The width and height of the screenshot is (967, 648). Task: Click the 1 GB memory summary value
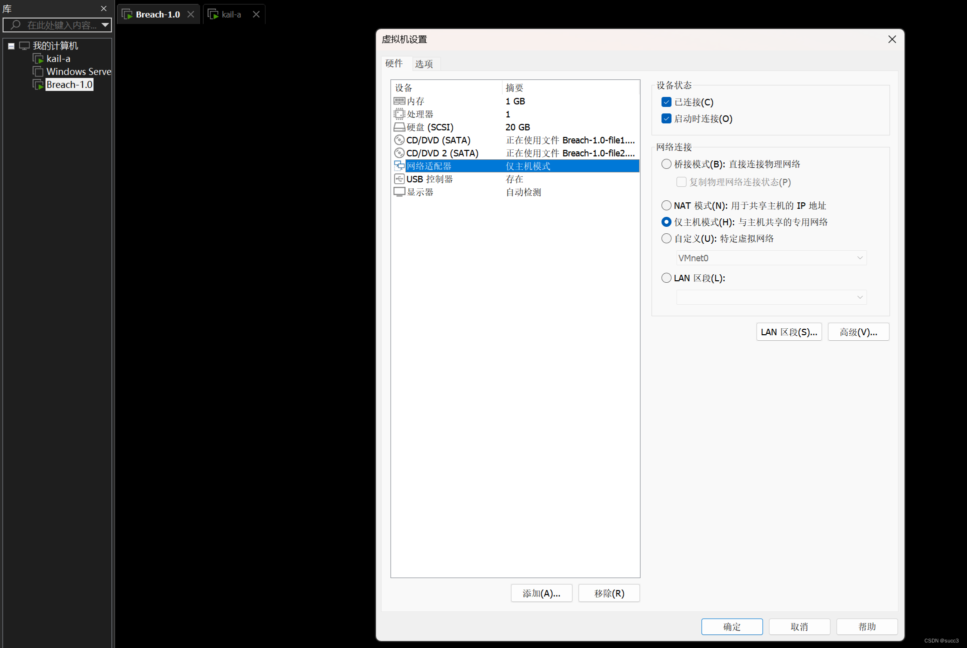(x=515, y=101)
